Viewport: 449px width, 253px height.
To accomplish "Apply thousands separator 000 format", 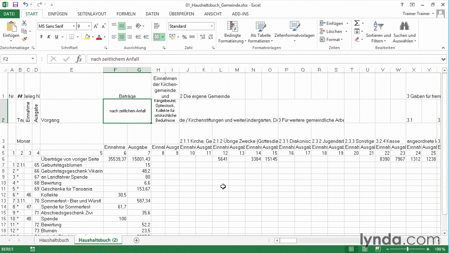I will (192, 37).
